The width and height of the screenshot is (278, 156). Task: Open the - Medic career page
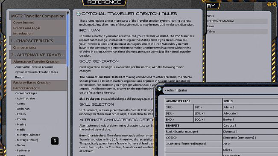(x=20, y=130)
